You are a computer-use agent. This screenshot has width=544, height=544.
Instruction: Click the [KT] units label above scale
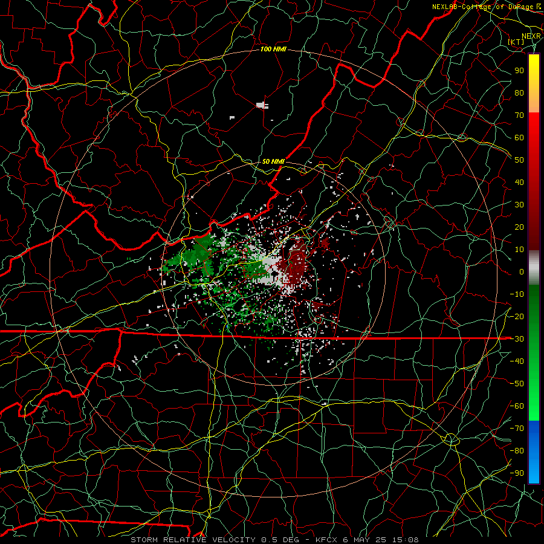[516, 42]
